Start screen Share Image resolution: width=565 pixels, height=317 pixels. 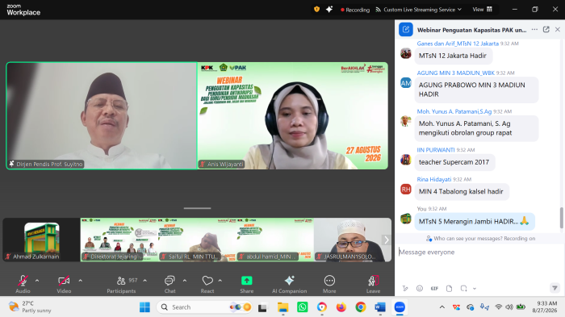[247, 284]
